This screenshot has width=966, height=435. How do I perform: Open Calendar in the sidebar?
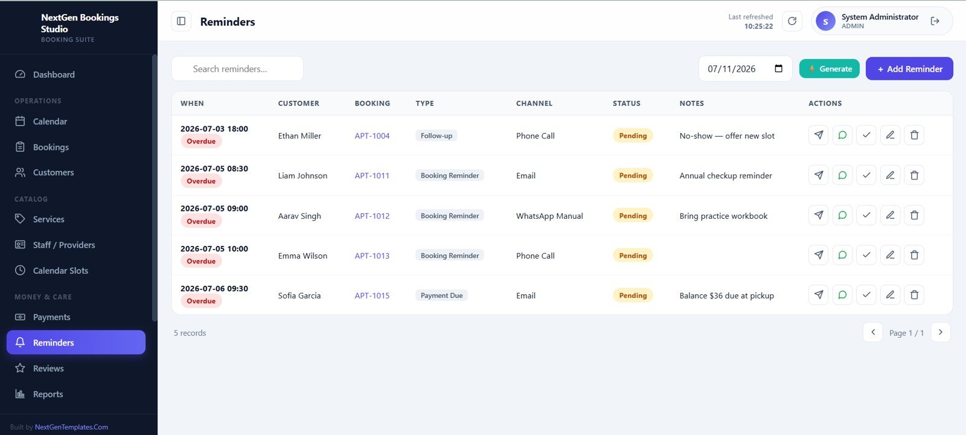click(76, 121)
